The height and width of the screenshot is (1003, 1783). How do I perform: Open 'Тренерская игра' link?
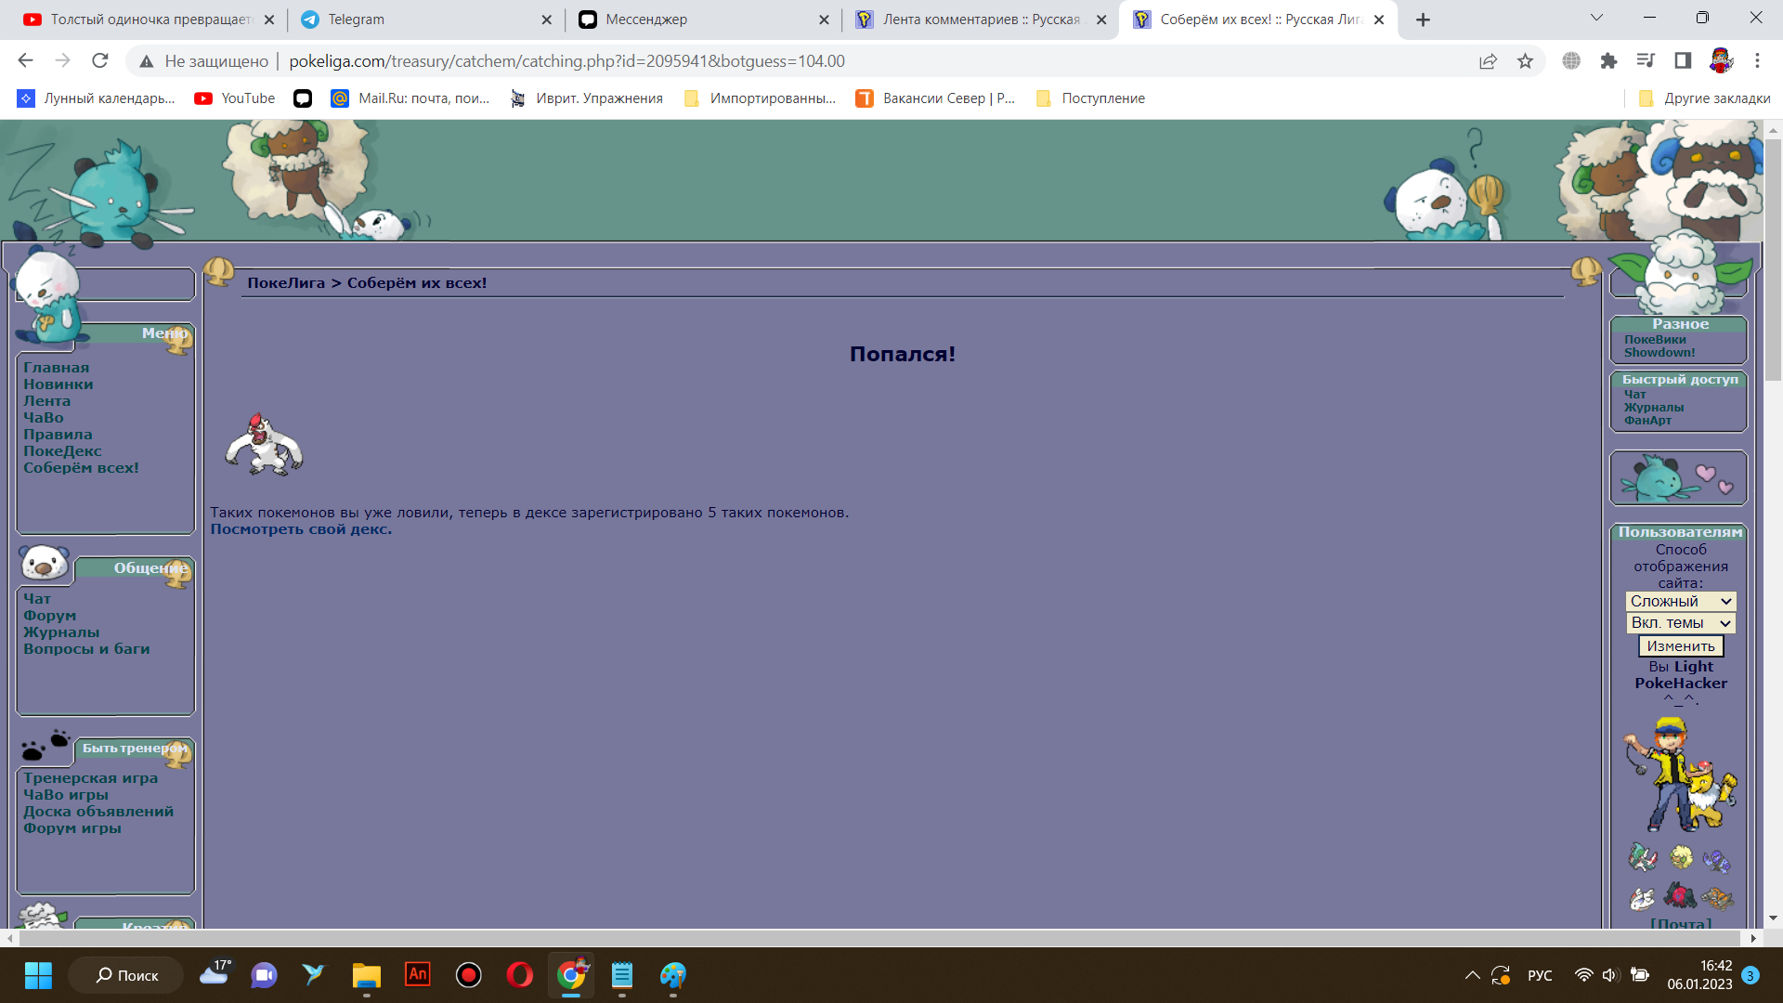[x=90, y=778]
